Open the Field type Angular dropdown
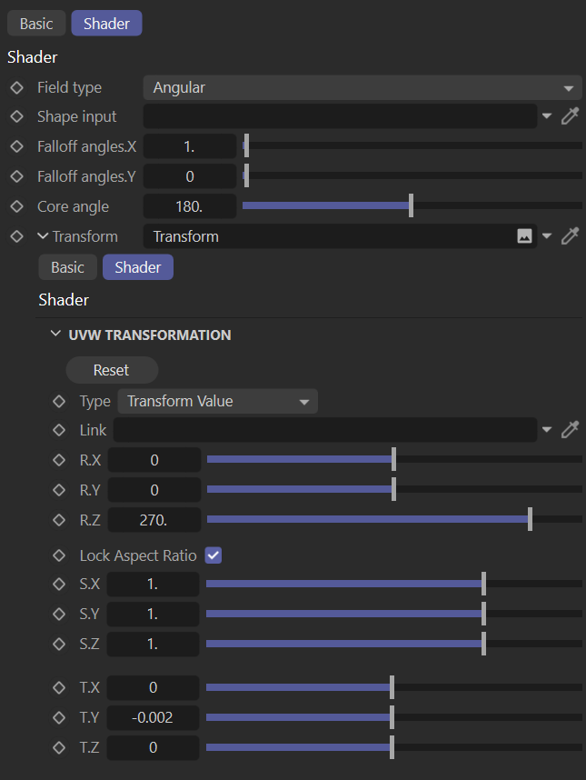The width and height of the screenshot is (586, 780). [x=362, y=88]
